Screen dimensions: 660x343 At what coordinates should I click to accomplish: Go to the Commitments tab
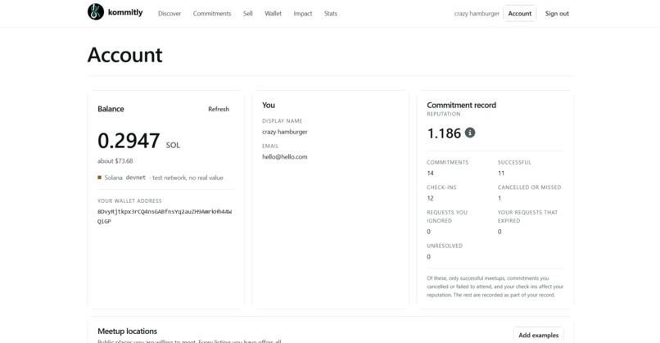(x=212, y=13)
